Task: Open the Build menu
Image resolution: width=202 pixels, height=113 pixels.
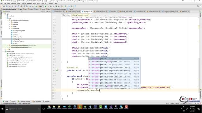Action: pos(34,3)
